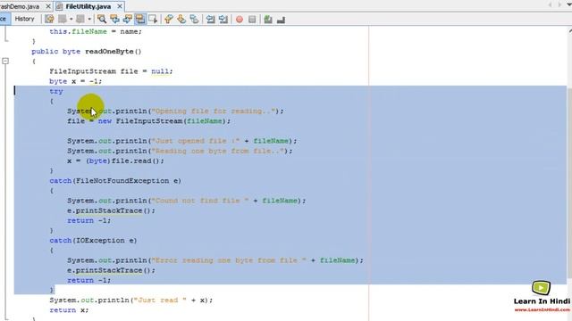This screenshot has height=321, width=572.
Task: Click 'public byte readOneByte()' declaration
Action: tap(87, 52)
